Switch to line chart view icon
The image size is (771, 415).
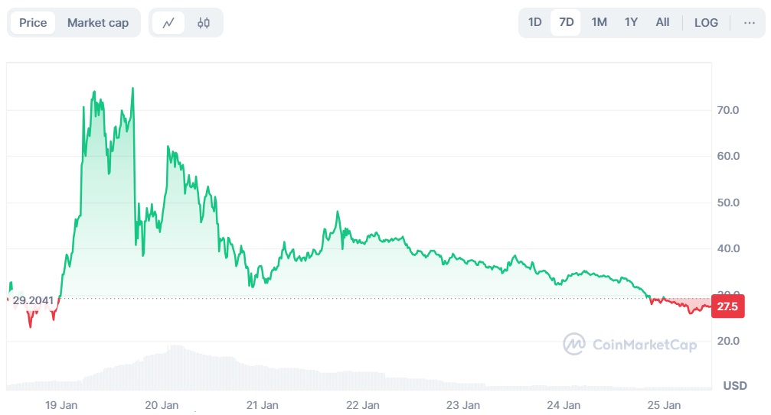[168, 23]
